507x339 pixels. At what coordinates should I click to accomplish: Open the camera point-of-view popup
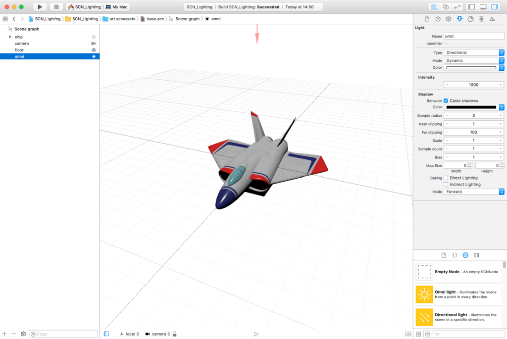158,334
